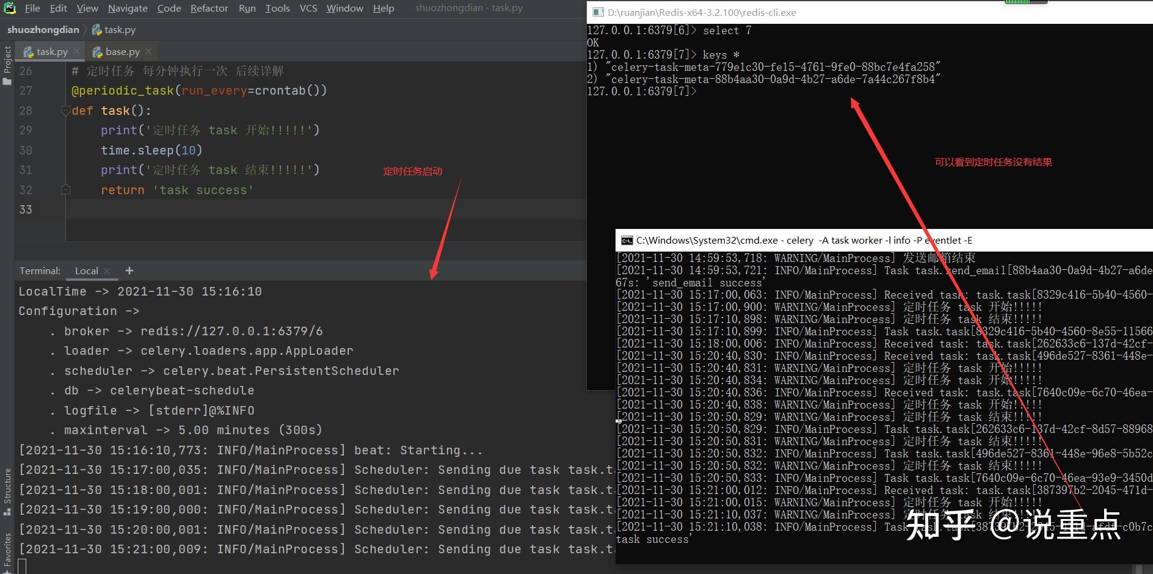Click the return 'task success' line
1153x574 pixels.
pos(177,190)
